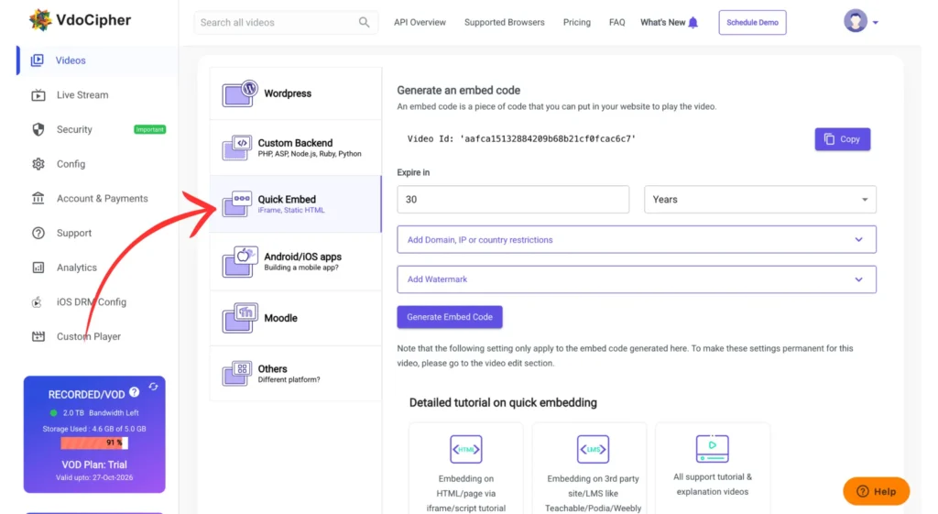Click the storage used progress bar
This screenshot has height=514, width=938.
[94, 443]
